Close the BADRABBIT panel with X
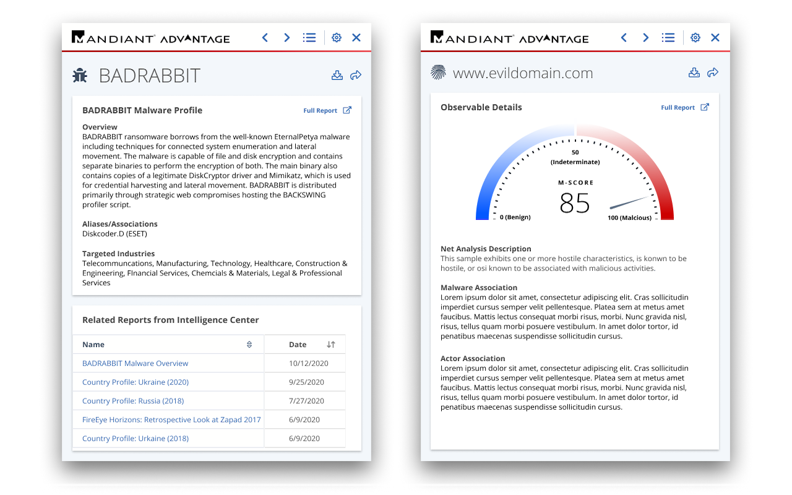The width and height of the screenshot is (792, 495). 356,38
